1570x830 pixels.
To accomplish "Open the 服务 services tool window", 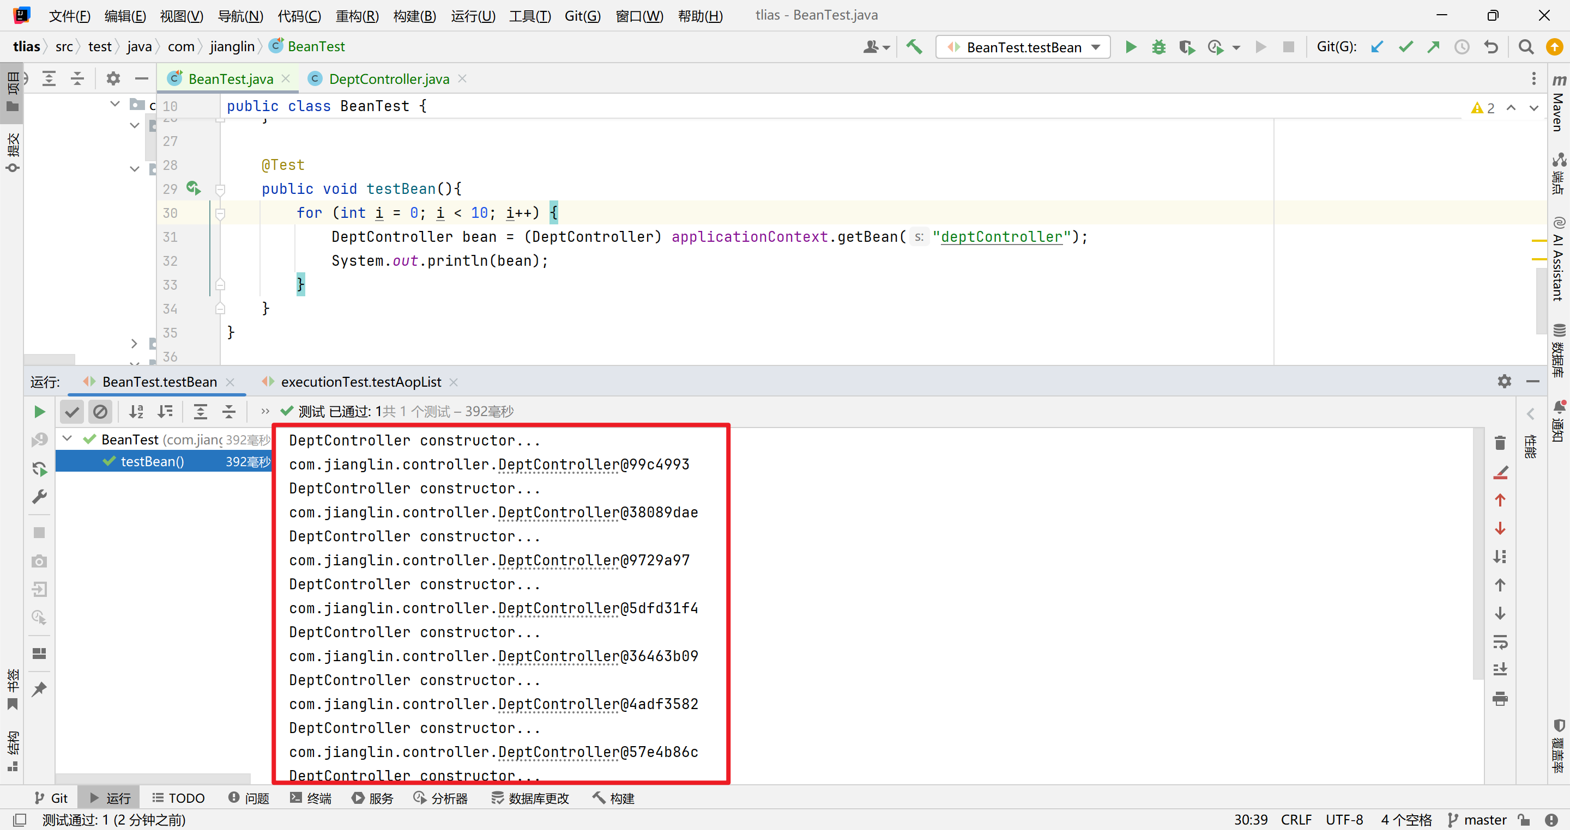I will (x=373, y=798).
